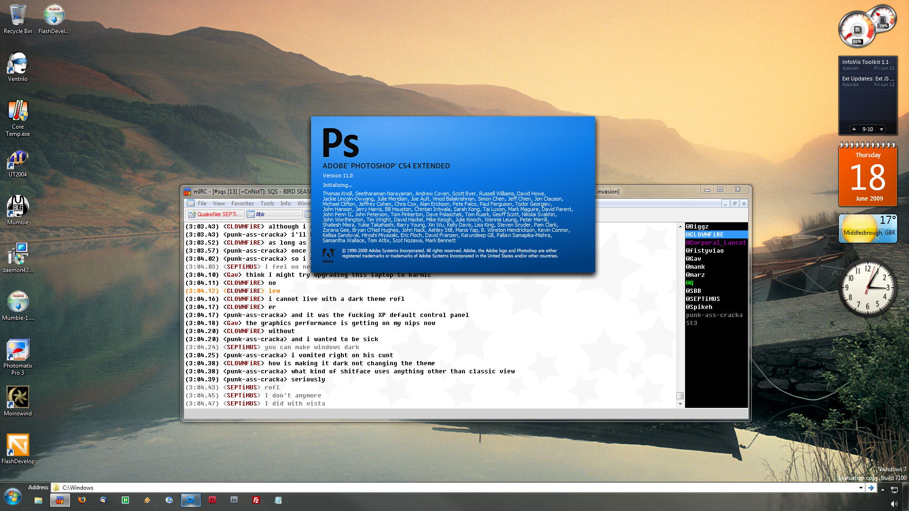909x511 pixels.
Task: Open Lightroom taskbar icon
Action: tap(234, 500)
